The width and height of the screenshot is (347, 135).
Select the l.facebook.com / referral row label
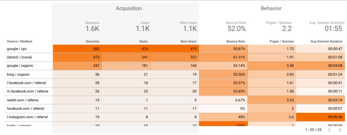click(26, 83)
